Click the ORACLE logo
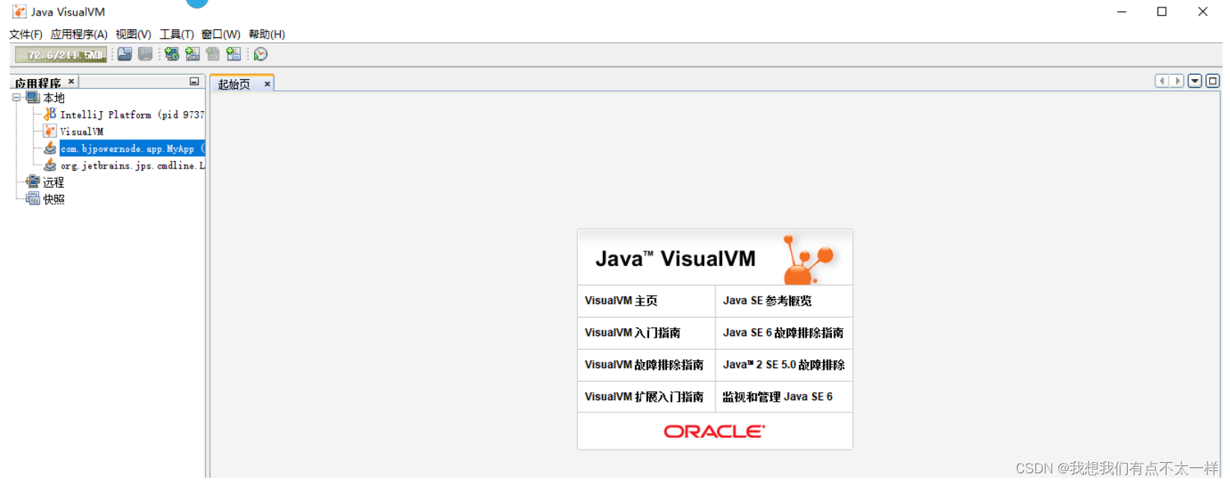This screenshot has width=1230, height=483. point(714,432)
